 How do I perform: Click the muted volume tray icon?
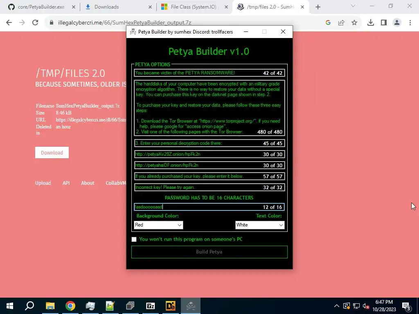pos(366,306)
